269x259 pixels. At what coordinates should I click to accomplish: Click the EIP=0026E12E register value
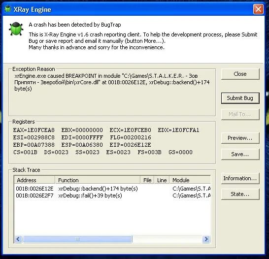[131, 145]
